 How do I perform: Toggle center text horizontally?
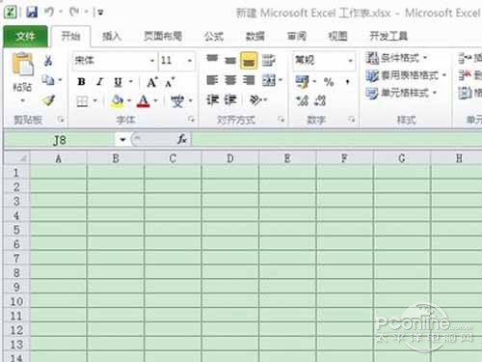[230, 80]
